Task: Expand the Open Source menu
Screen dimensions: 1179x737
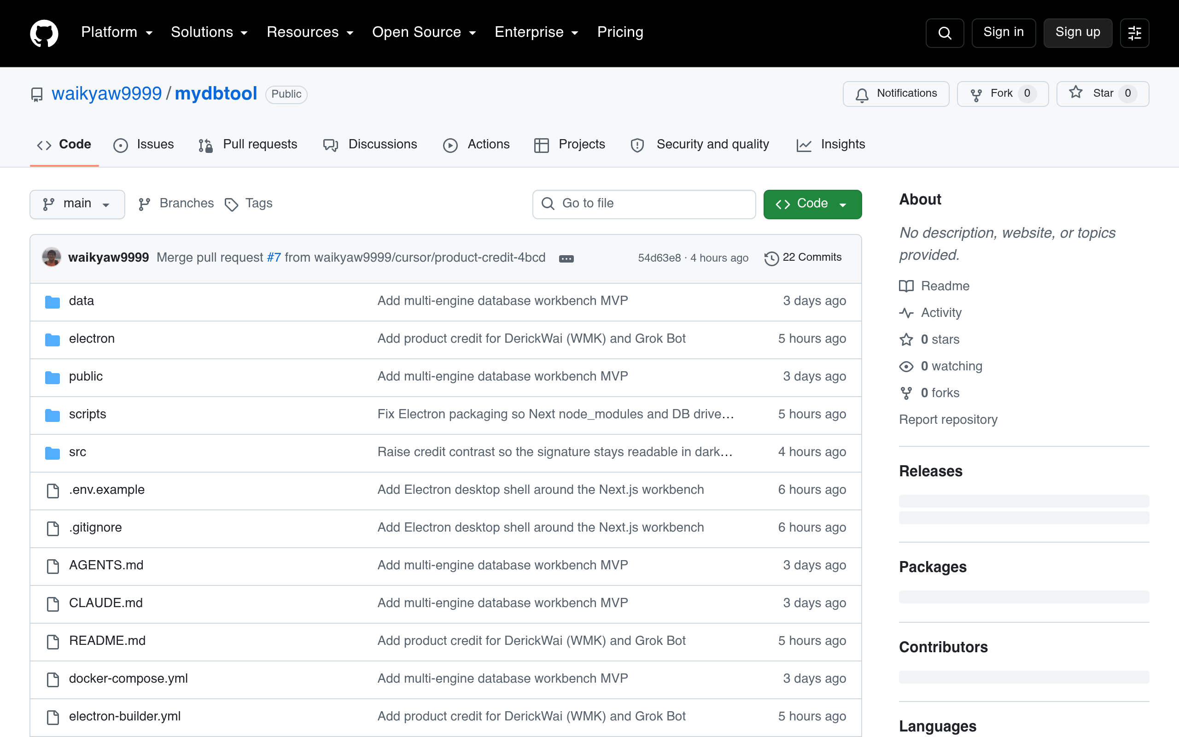Action: coord(424,32)
